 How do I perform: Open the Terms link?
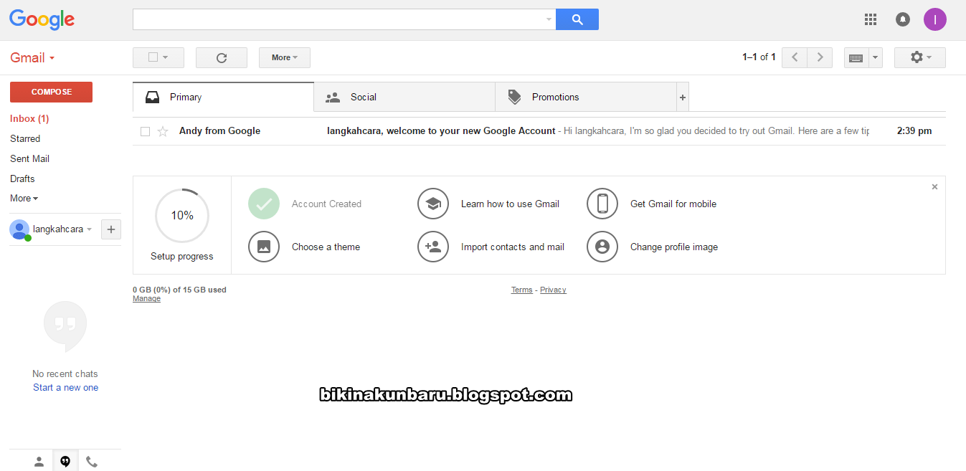click(521, 290)
